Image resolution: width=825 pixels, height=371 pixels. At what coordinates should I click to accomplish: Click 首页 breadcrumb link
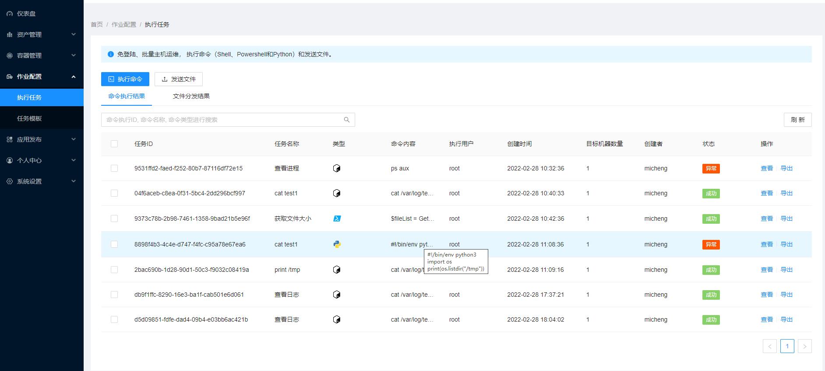(97, 24)
